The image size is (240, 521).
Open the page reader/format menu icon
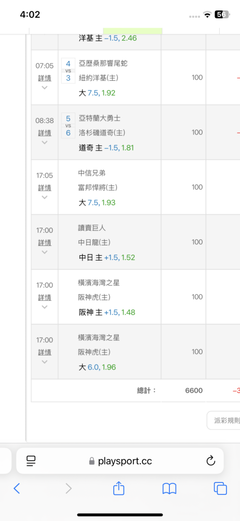click(x=31, y=461)
